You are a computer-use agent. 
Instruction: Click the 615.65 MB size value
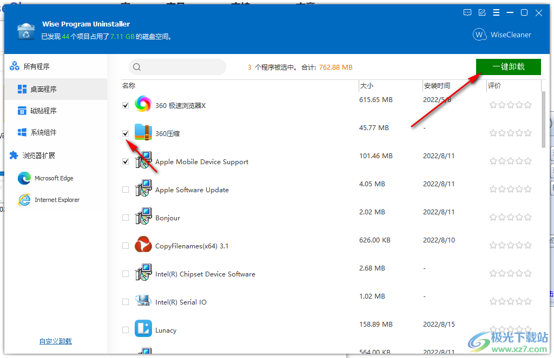376,100
